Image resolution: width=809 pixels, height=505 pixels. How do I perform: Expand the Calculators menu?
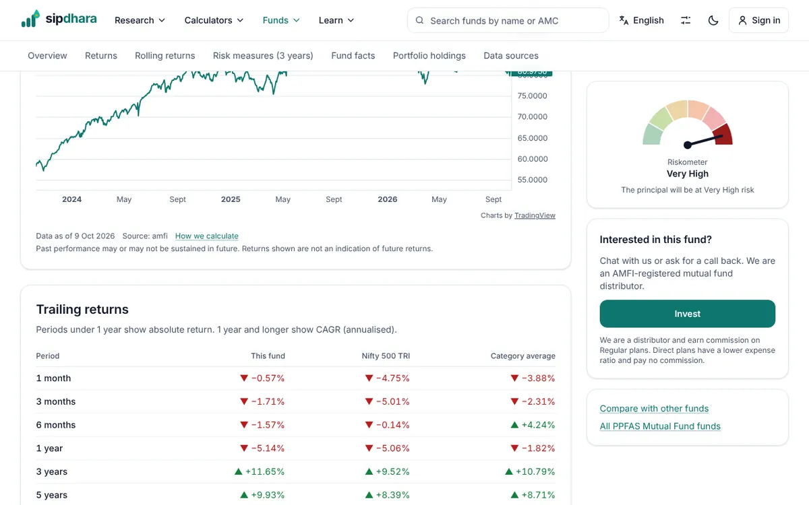(214, 20)
